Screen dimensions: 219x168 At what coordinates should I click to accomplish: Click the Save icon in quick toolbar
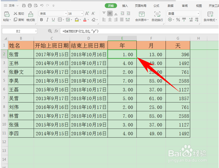(24, 6)
